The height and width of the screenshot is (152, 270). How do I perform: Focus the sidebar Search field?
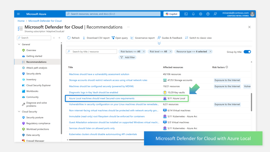click(x=34, y=38)
